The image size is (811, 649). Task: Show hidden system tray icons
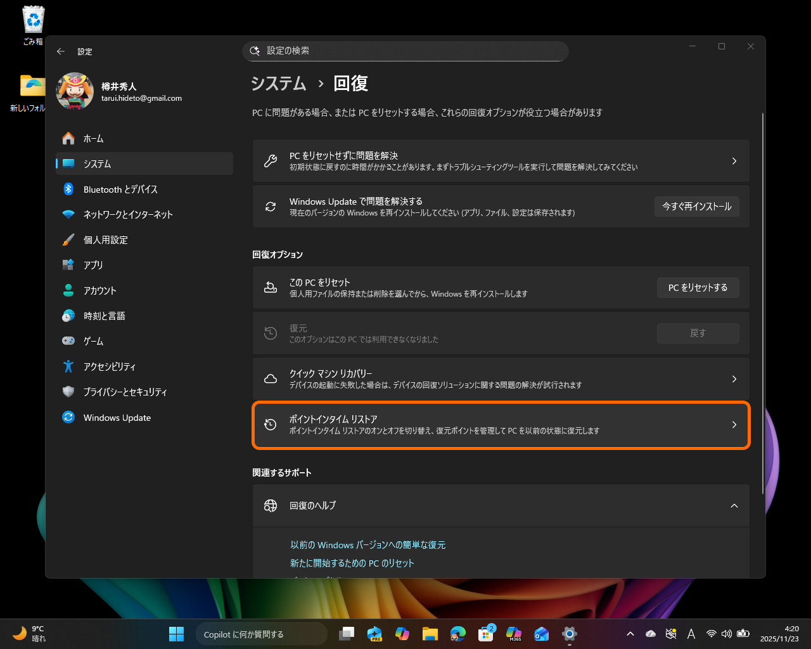coord(630,633)
